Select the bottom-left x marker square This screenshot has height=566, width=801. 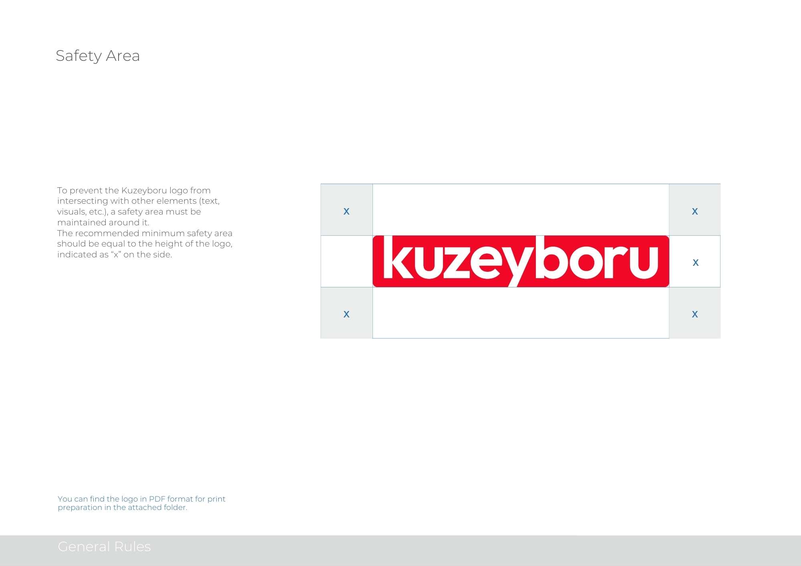(x=346, y=313)
